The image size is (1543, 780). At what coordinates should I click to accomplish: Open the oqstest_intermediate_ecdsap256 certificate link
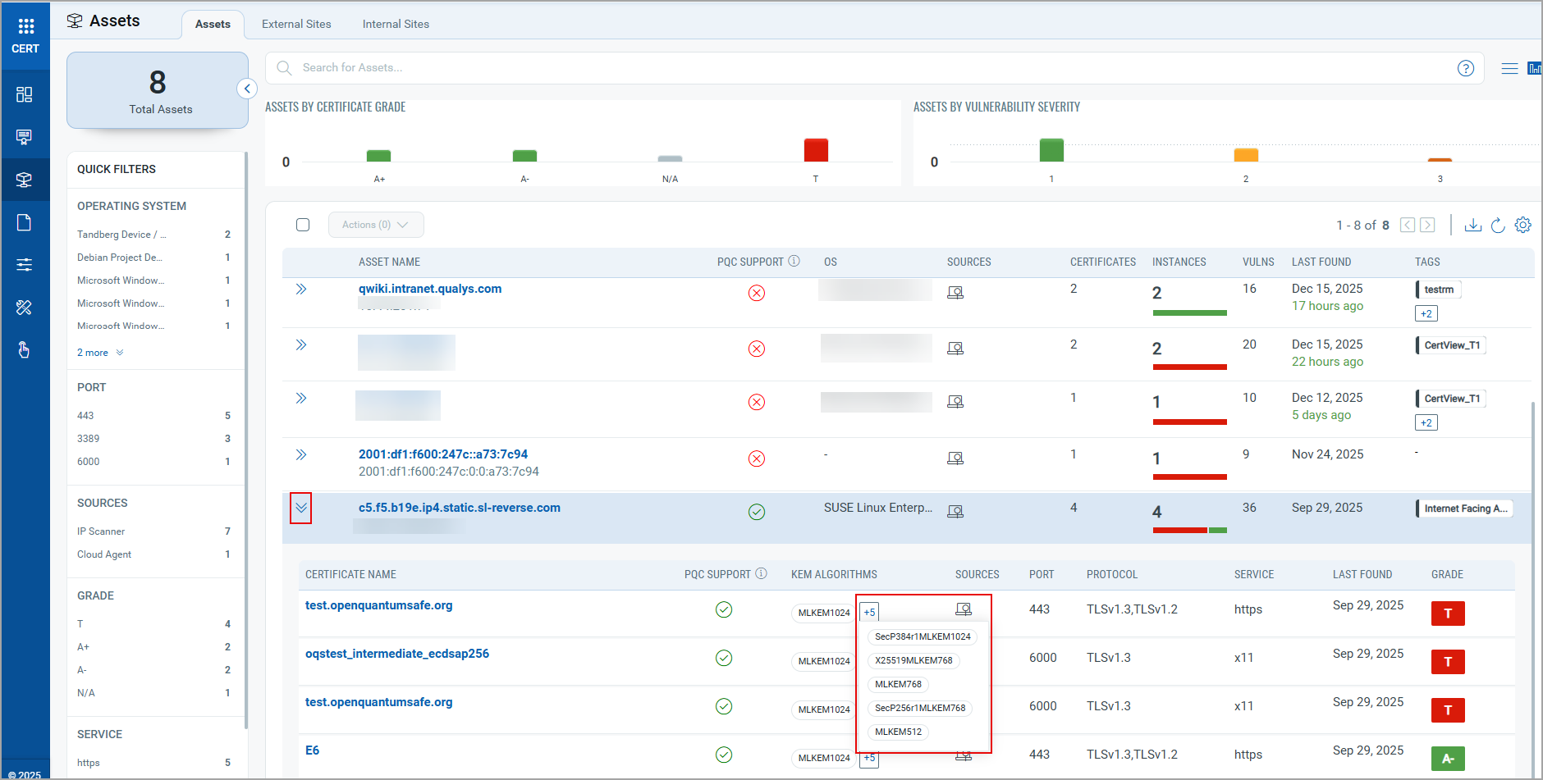[x=397, y=654]
